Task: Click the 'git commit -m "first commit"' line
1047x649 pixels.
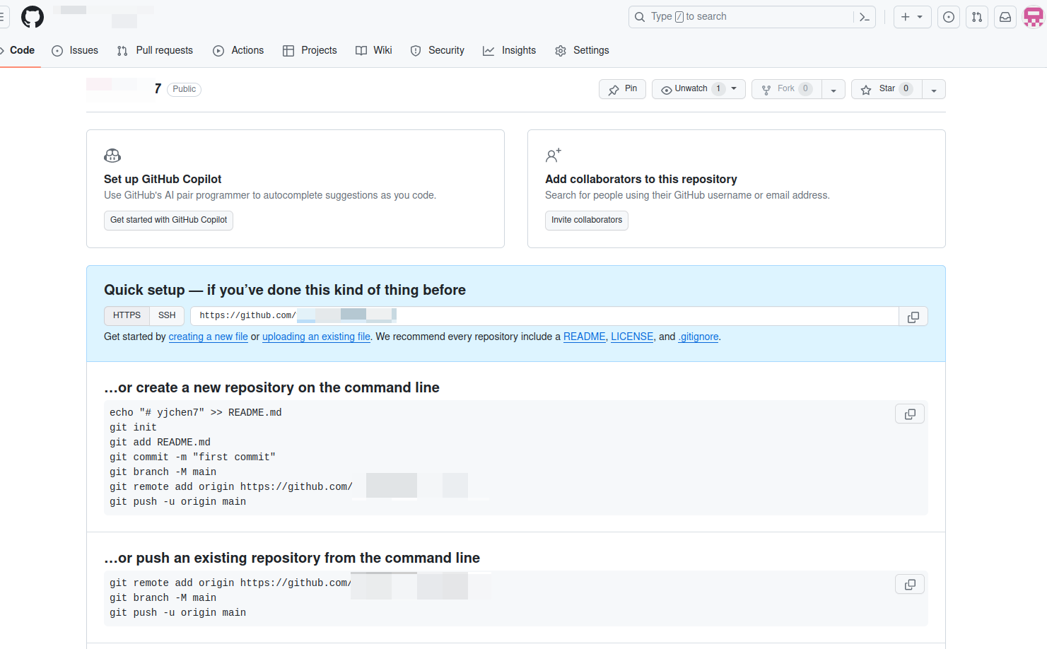Action: click(192, 457)
